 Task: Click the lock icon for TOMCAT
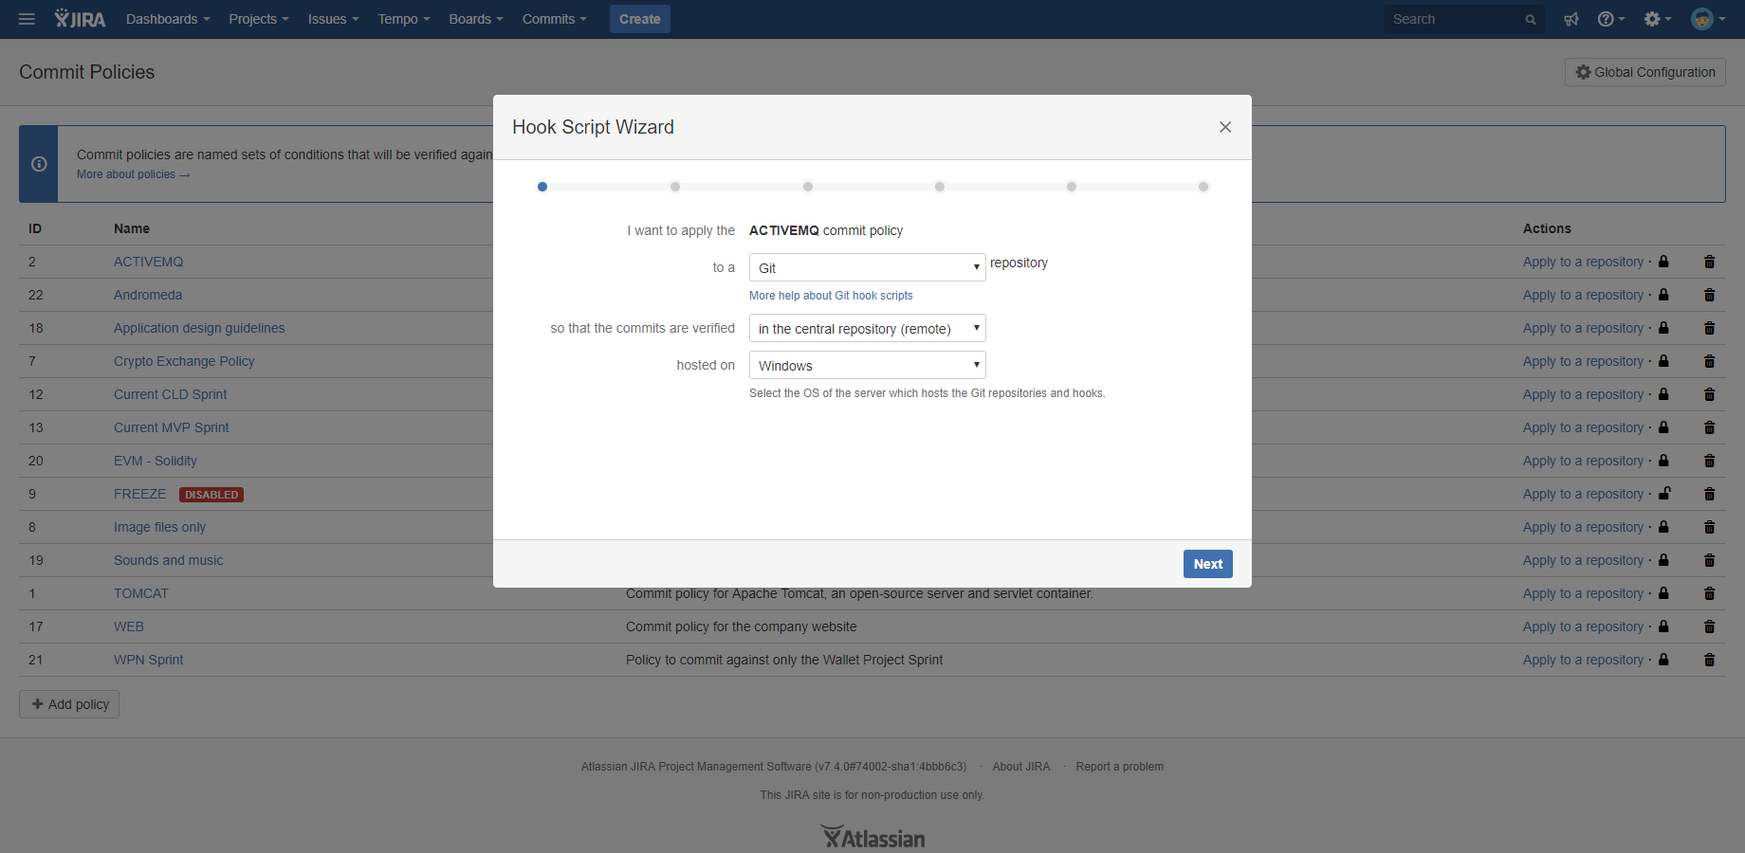click(x=1663, y=593)
